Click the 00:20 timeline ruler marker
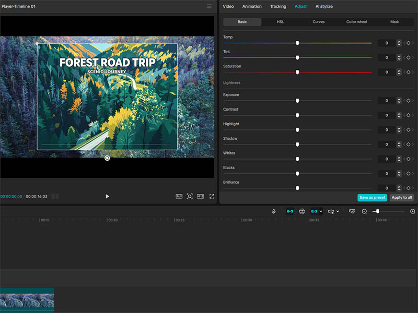The width and height of the screenshot is (418, 313). click(112, 220)
